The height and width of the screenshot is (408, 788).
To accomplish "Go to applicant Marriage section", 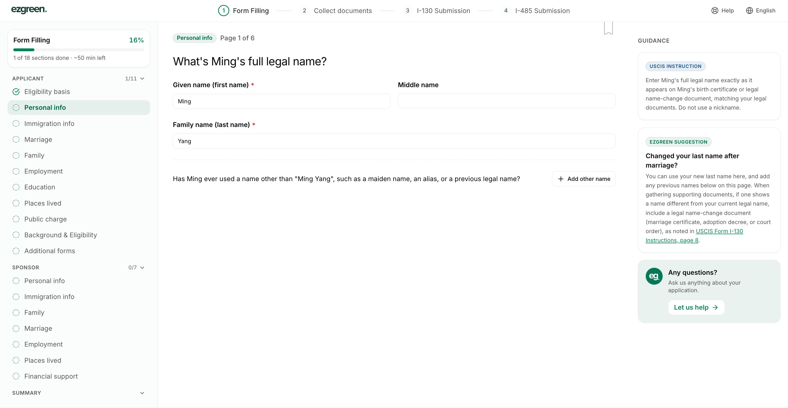I will pos(79,139).
